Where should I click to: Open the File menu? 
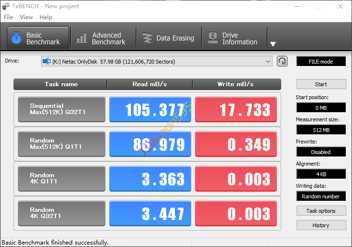click(8, 17)
